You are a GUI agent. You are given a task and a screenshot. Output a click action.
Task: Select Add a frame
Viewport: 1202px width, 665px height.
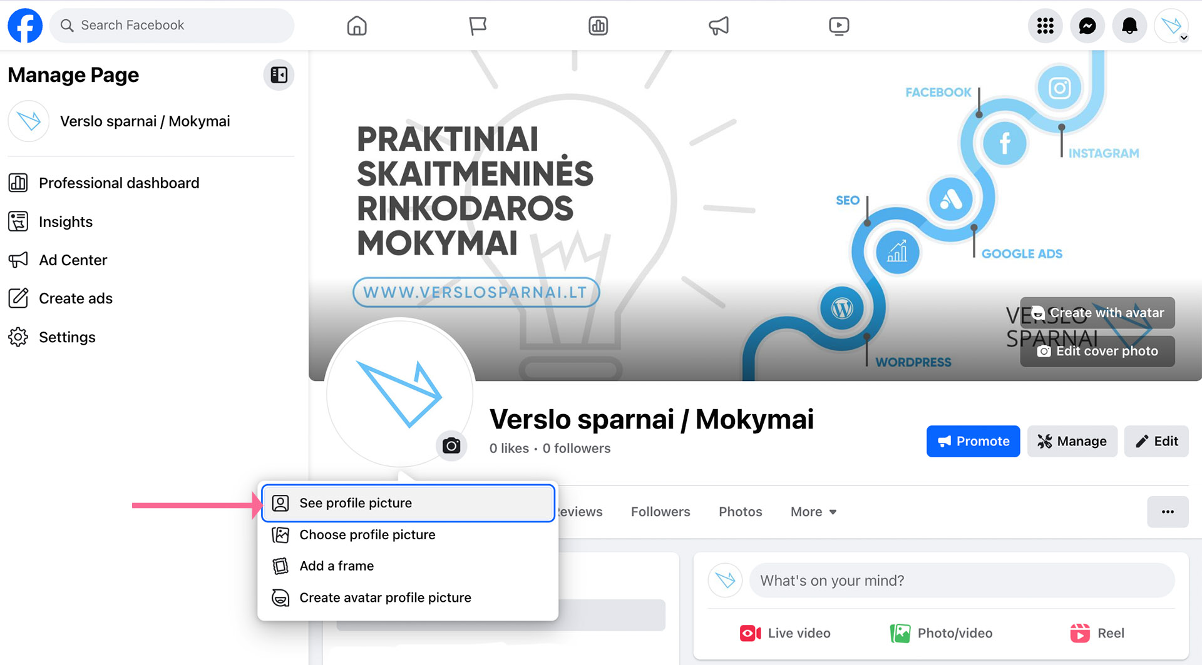[408, 566]
